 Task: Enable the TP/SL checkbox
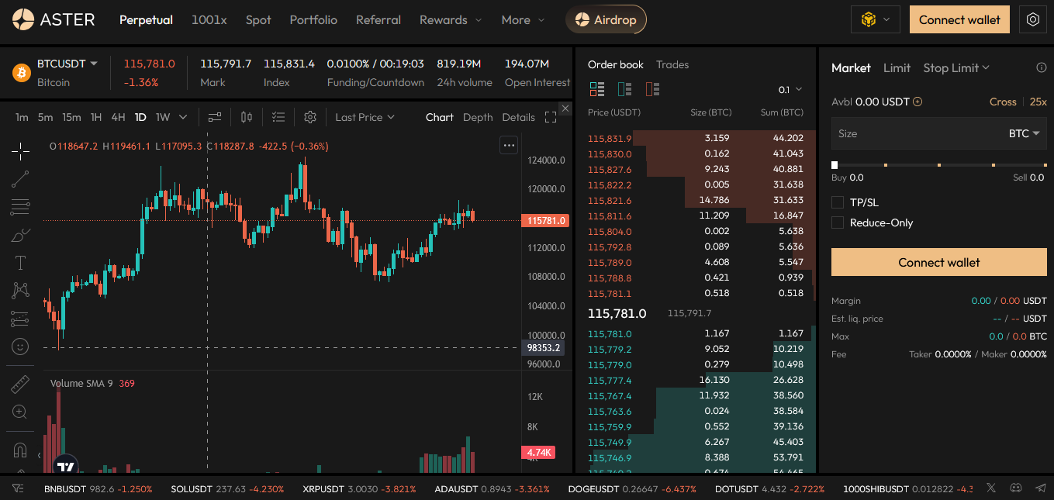(838, 202)
